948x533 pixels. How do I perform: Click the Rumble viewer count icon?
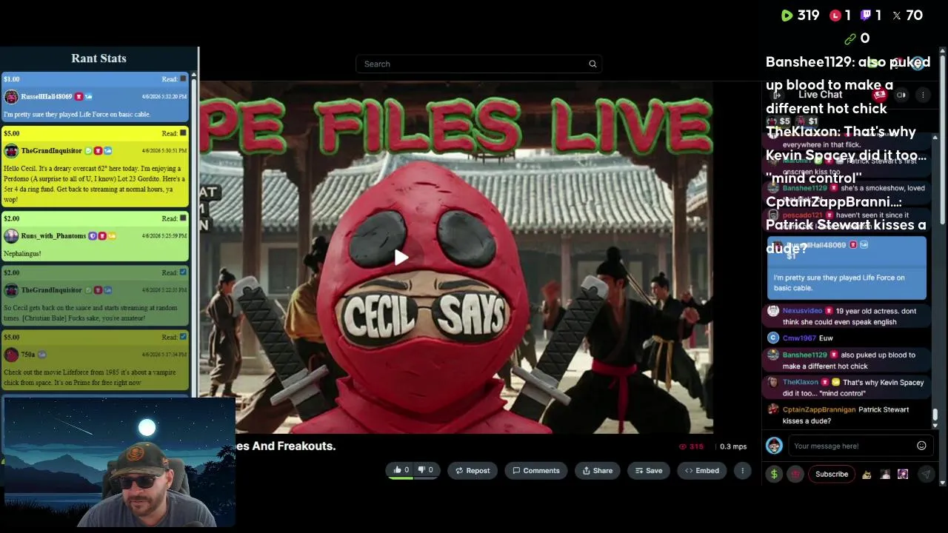(x=787, y=16)
